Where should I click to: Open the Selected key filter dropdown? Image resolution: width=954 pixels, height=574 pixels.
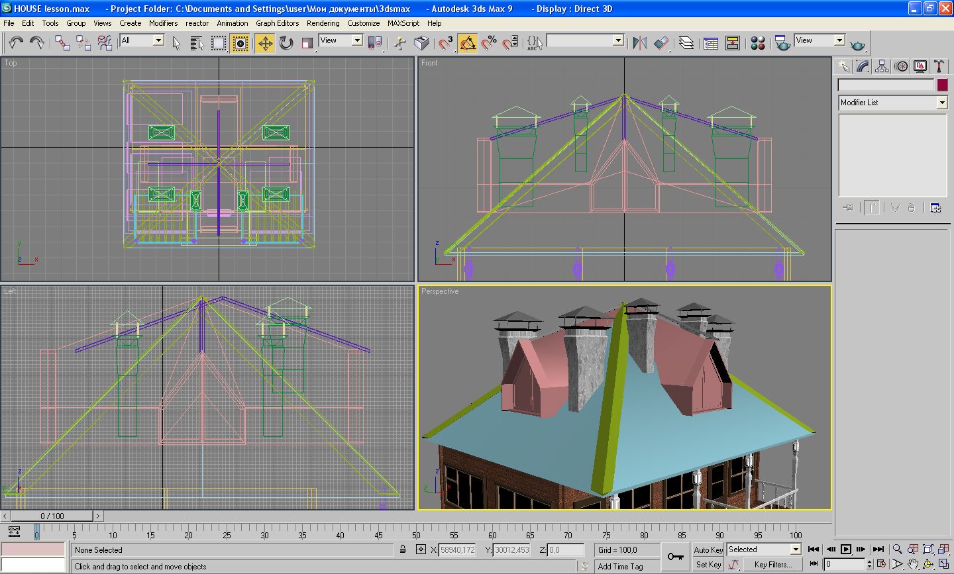(x=764, y=550)
